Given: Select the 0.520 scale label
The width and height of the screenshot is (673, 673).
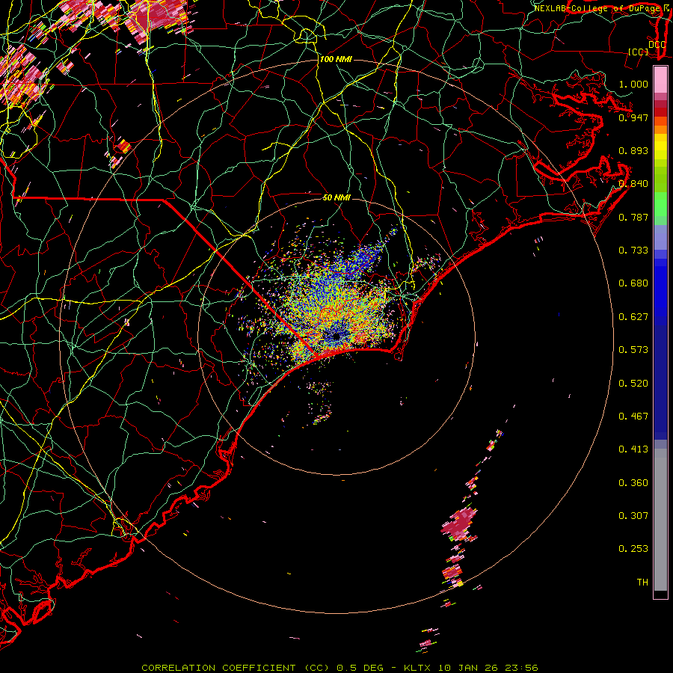Looking at the screenshot, I should tap(633, 384).
